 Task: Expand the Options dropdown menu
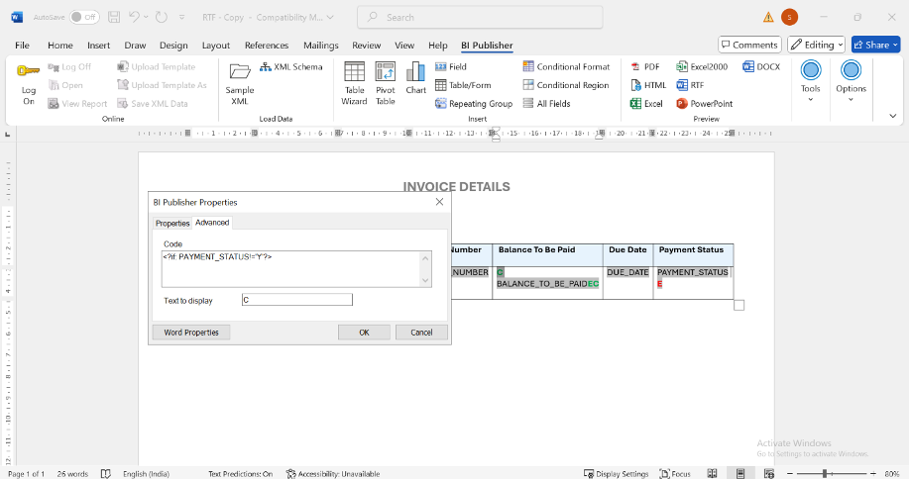pyautogui.click(x=851, y=79)
